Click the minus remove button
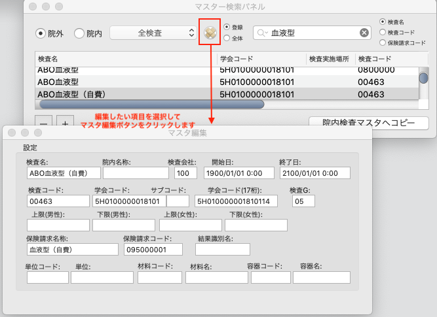Screen dimensions: 437x317 point(43,122)
